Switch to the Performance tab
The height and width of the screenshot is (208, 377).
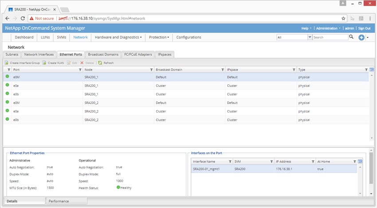tap(66, 201)
